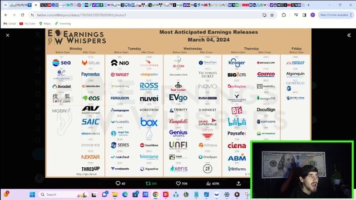The height and width of the screenshot is (200, 356).
Task: Open Task View from the taskbar
Action: point(94,194)
